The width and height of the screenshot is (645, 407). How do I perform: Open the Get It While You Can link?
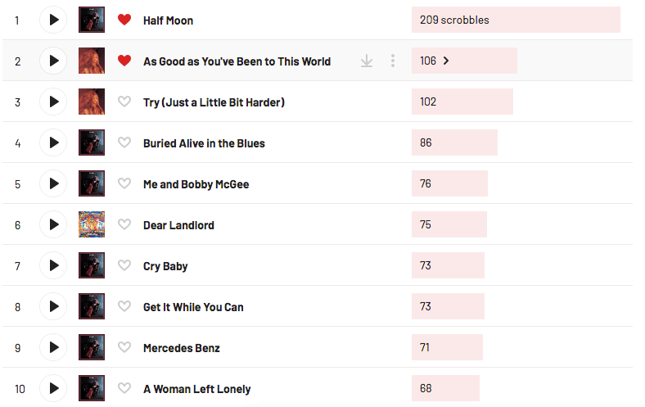pos(193,306)
